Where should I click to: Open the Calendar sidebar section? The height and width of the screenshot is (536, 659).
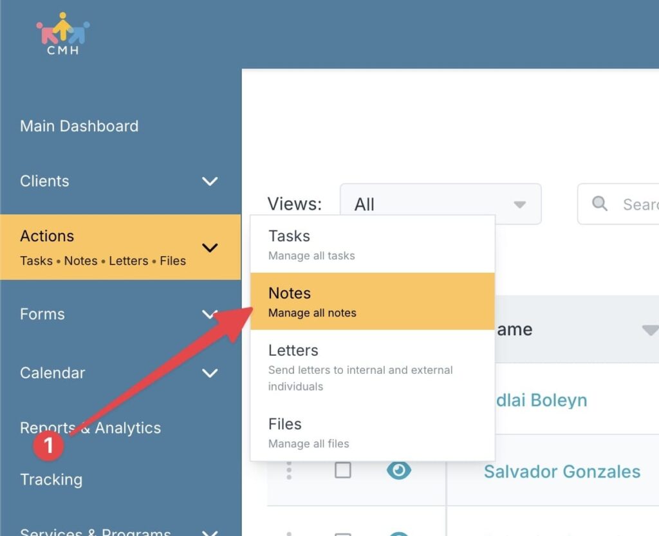click(53, 373)
